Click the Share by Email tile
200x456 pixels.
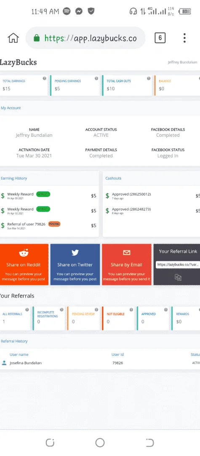[127, 264]
